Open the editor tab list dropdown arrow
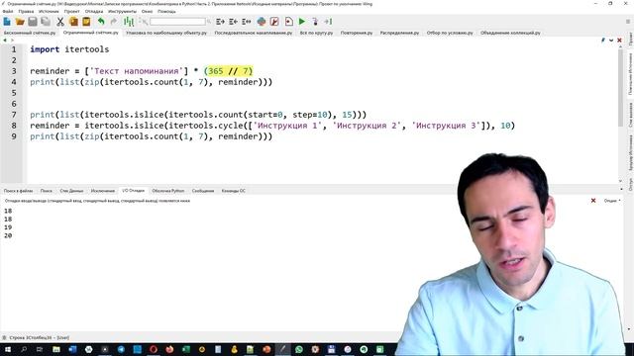The image size is (634, 356). point(611,40)
